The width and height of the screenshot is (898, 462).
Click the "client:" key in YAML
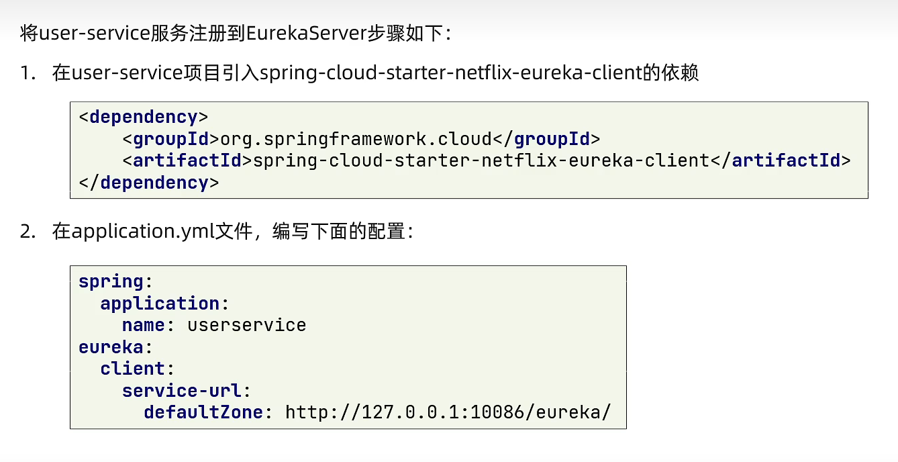coord(138,369)
